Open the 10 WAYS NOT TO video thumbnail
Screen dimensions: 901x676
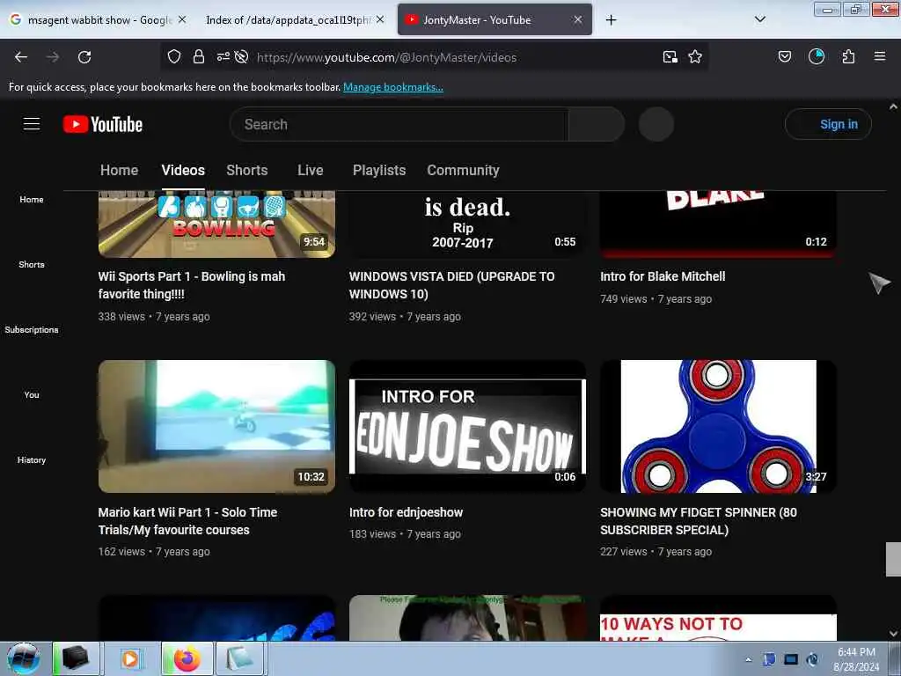point(718,618)
